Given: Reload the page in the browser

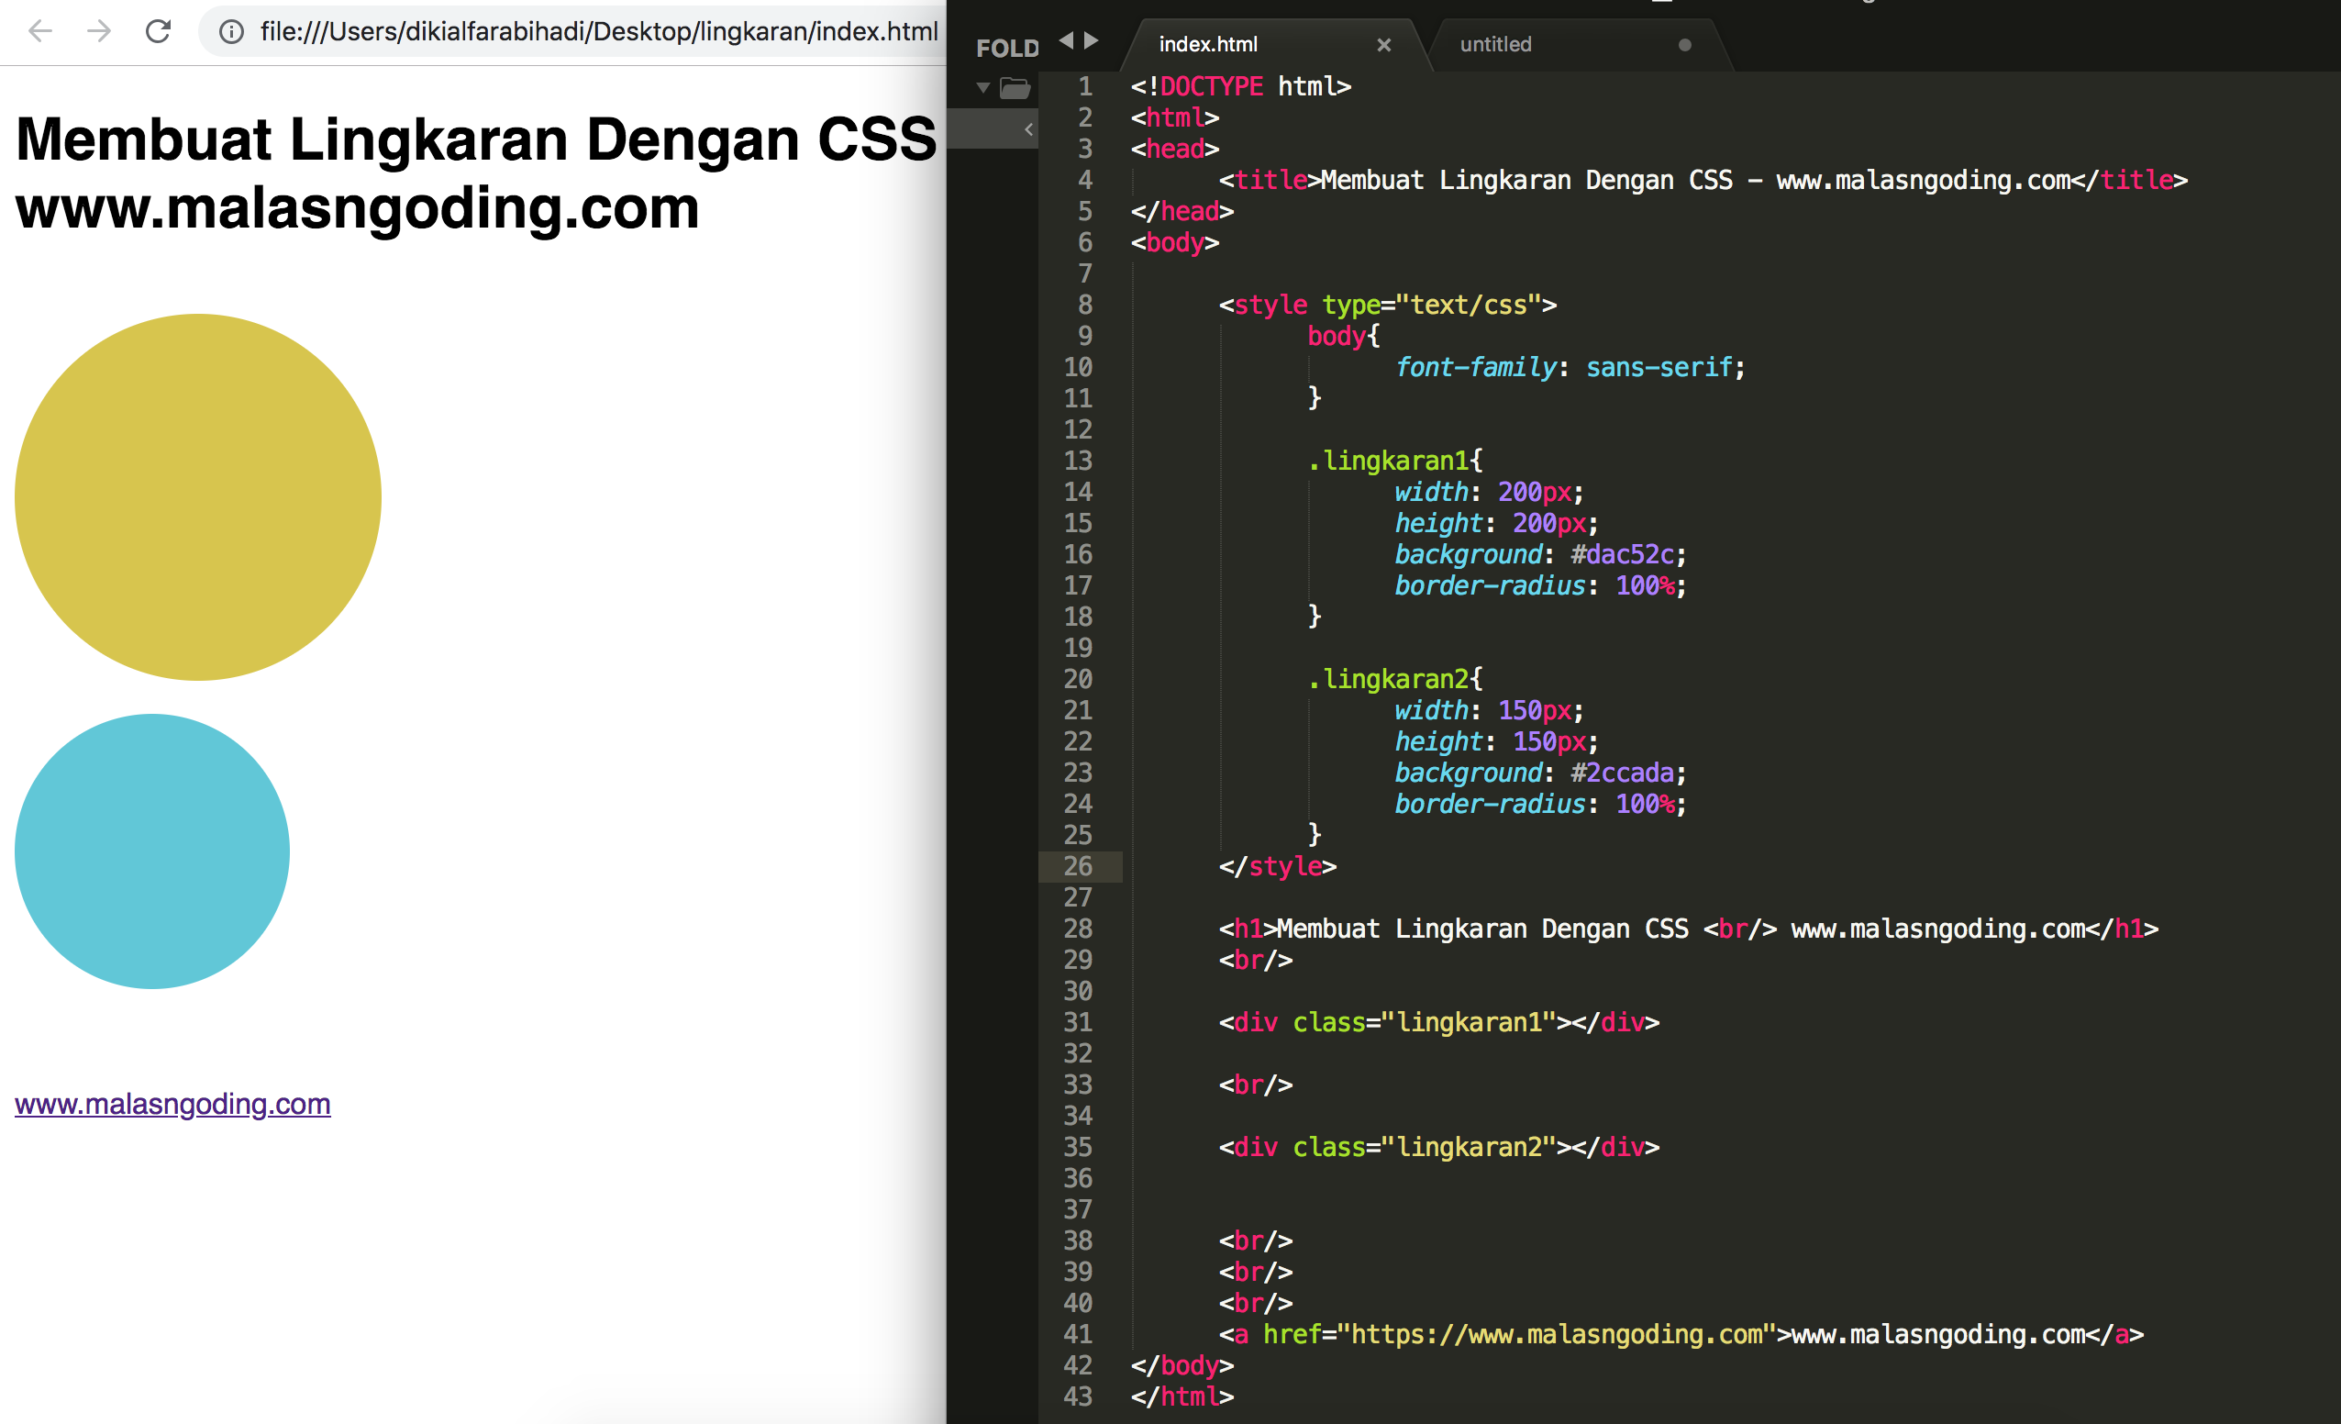Looking at the screenshot, I should click(158, 31).
